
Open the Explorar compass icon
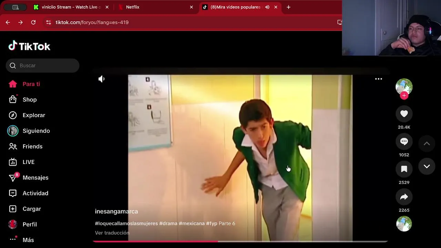(13, 115)
